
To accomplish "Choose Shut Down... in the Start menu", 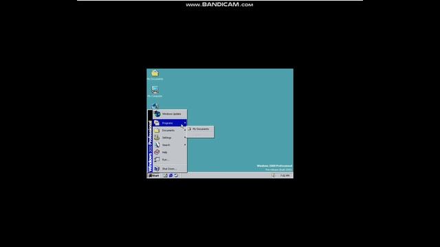I will click(x=170, y=169).
